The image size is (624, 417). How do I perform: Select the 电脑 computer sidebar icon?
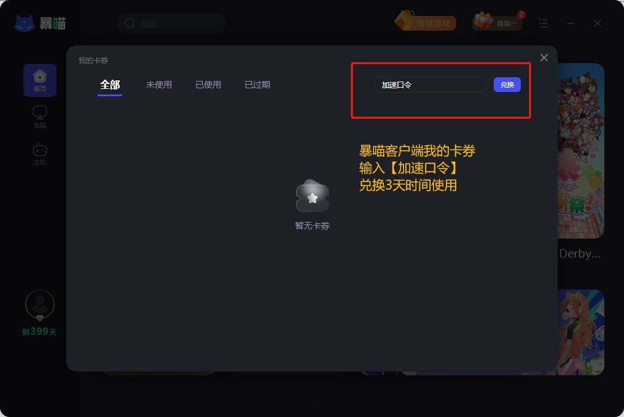tap(40, 117)
